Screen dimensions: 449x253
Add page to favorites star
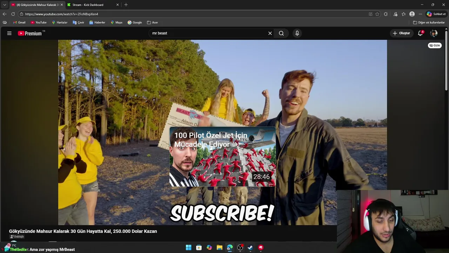coord(377,14)
